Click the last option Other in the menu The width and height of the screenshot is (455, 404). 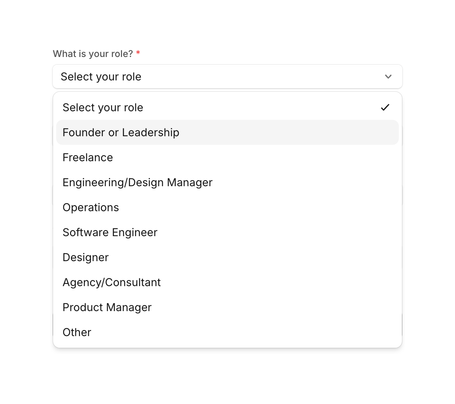76,332
